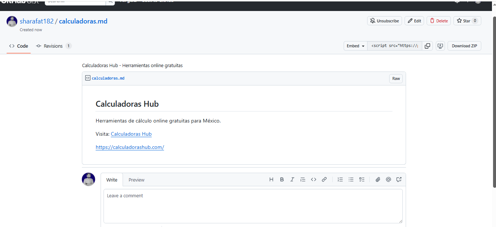This screenshot has height=227, width=496.
Task: Download the gist as ZIP
Action: coord(464,46)
